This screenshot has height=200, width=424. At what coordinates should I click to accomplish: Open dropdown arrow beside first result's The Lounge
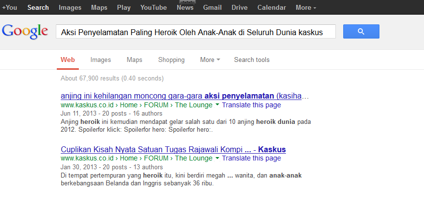(x=217, y=105)
